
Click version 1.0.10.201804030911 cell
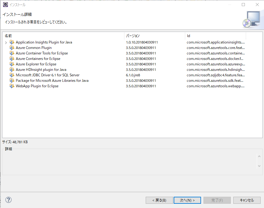coord(142,42)
